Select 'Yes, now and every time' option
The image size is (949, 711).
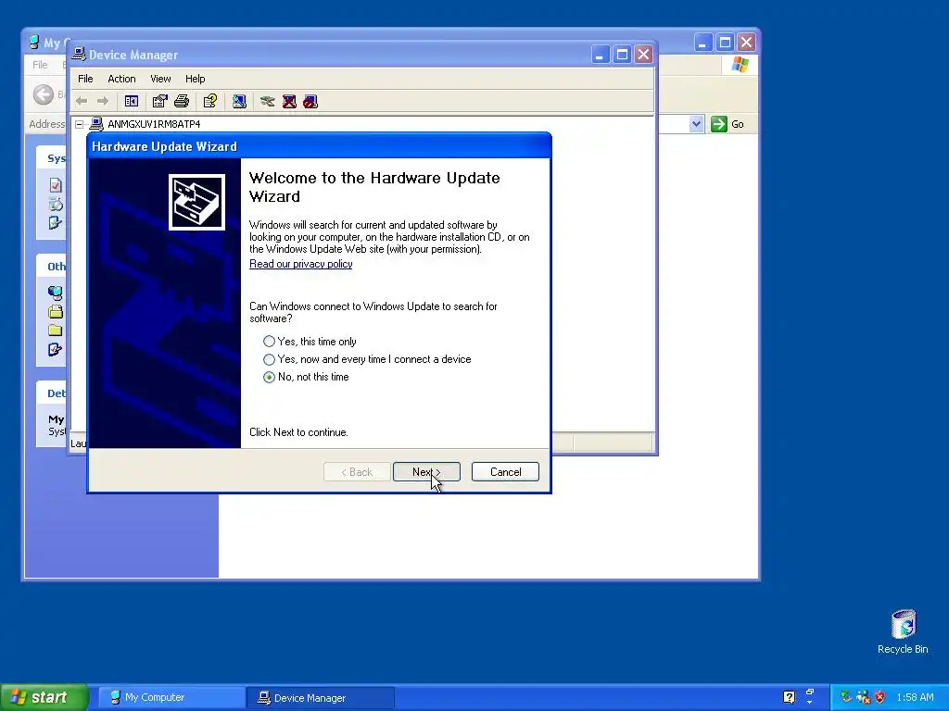pos(367,359)
